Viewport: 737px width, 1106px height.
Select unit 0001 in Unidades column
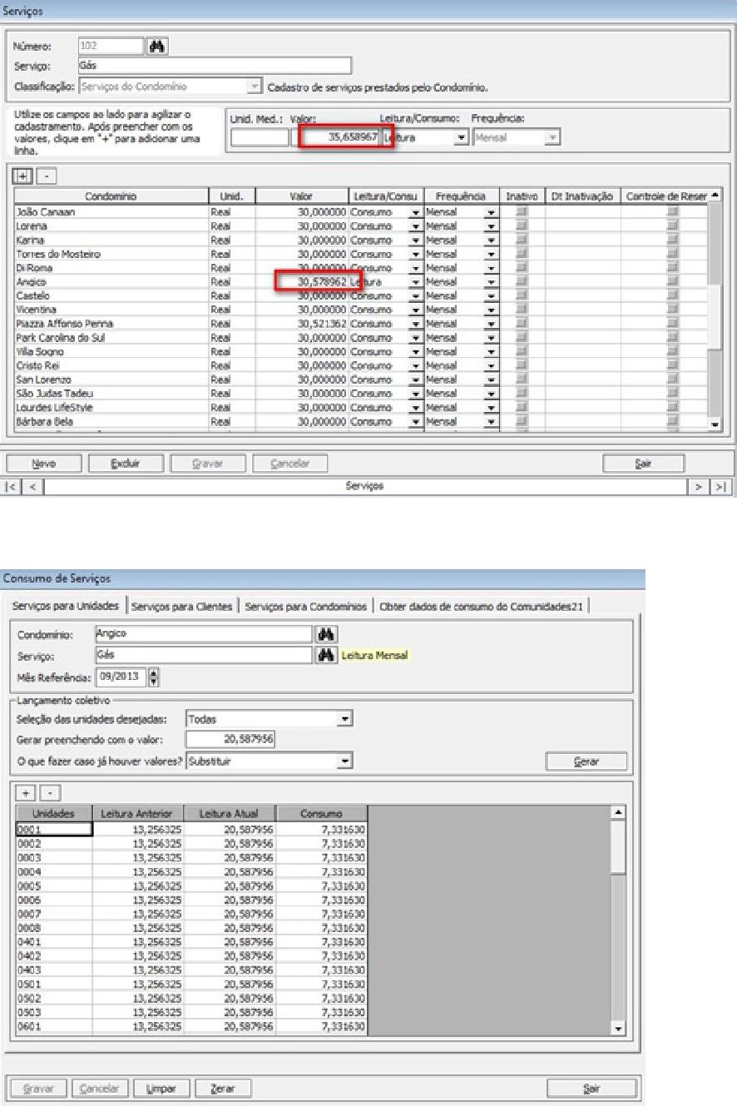click(x=54, y=828)
